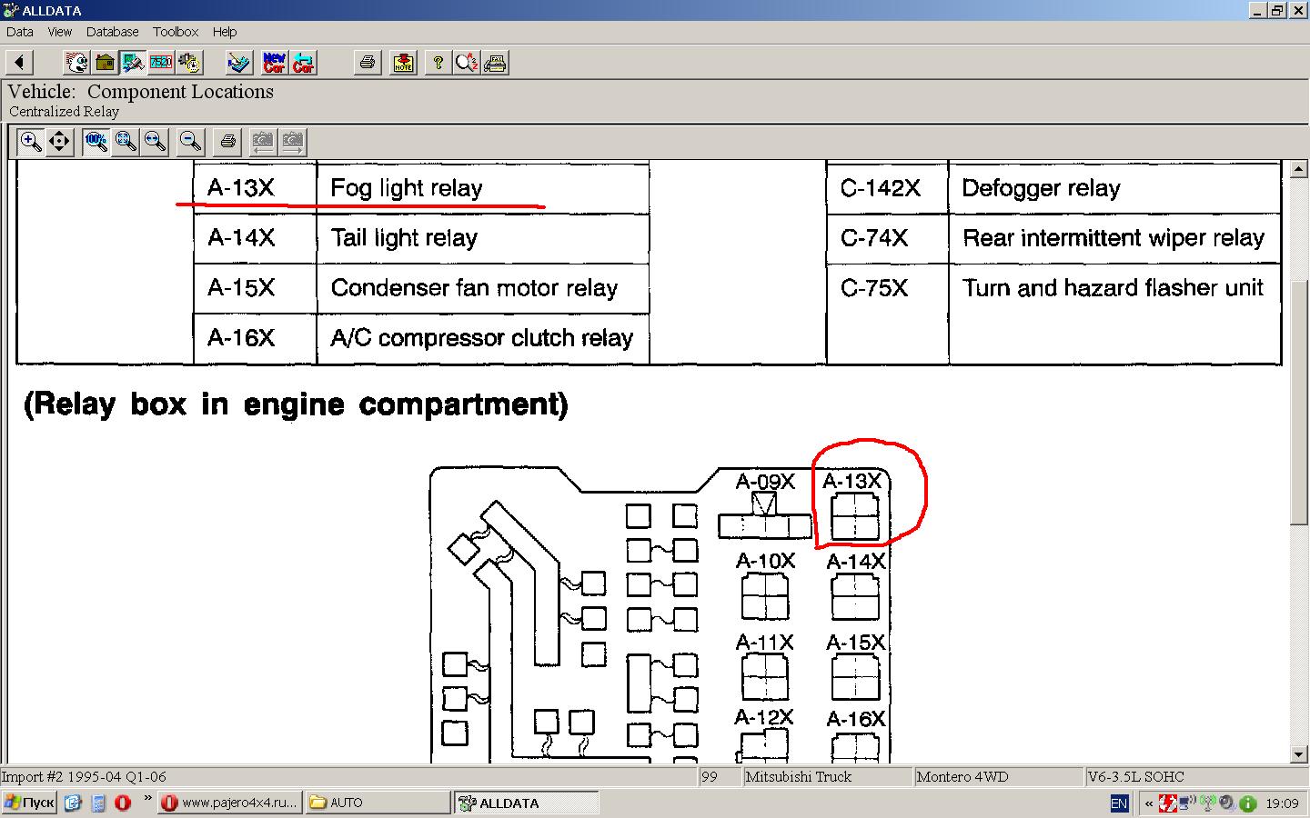The height and width of the screenshot is (818, 1310).
Task: Toggle the 100% zoom button
Action: pyautogui.click(x=96, y=141)
